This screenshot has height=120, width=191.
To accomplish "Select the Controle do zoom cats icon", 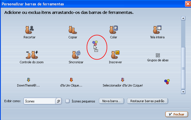I will click(32, 55).
